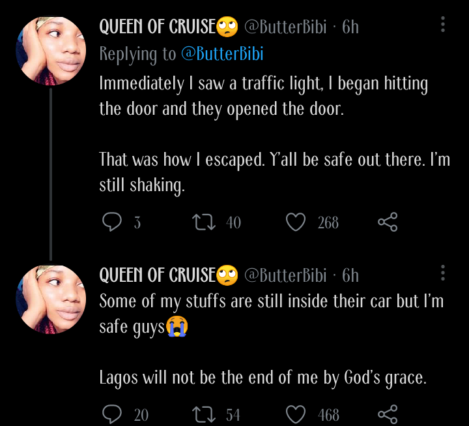This screenshot has width=469, height=426.
Task: Reply to the first tweet about escaping
Action: [113, 222]
